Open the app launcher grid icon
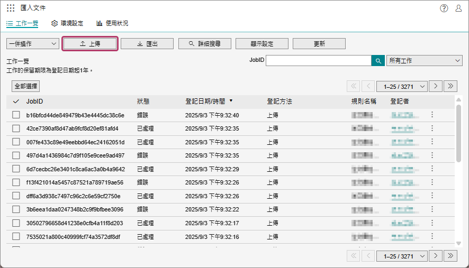 (x=11, y=8)
